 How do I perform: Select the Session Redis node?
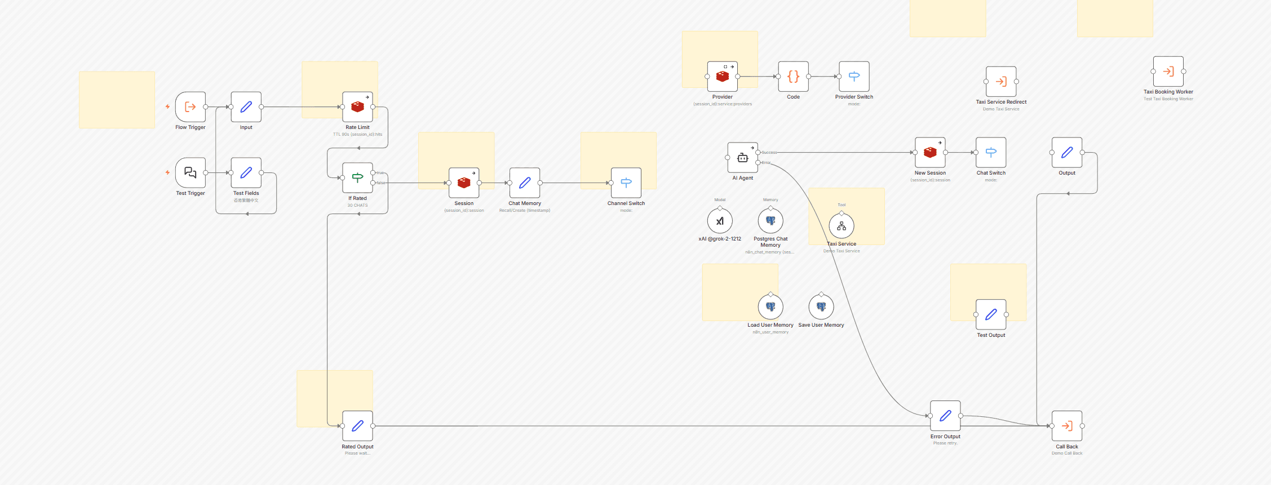coord(464,183)
